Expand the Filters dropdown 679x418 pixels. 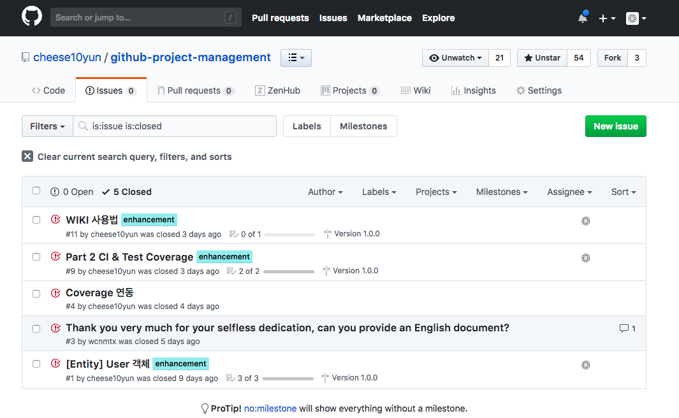(47, 126)
